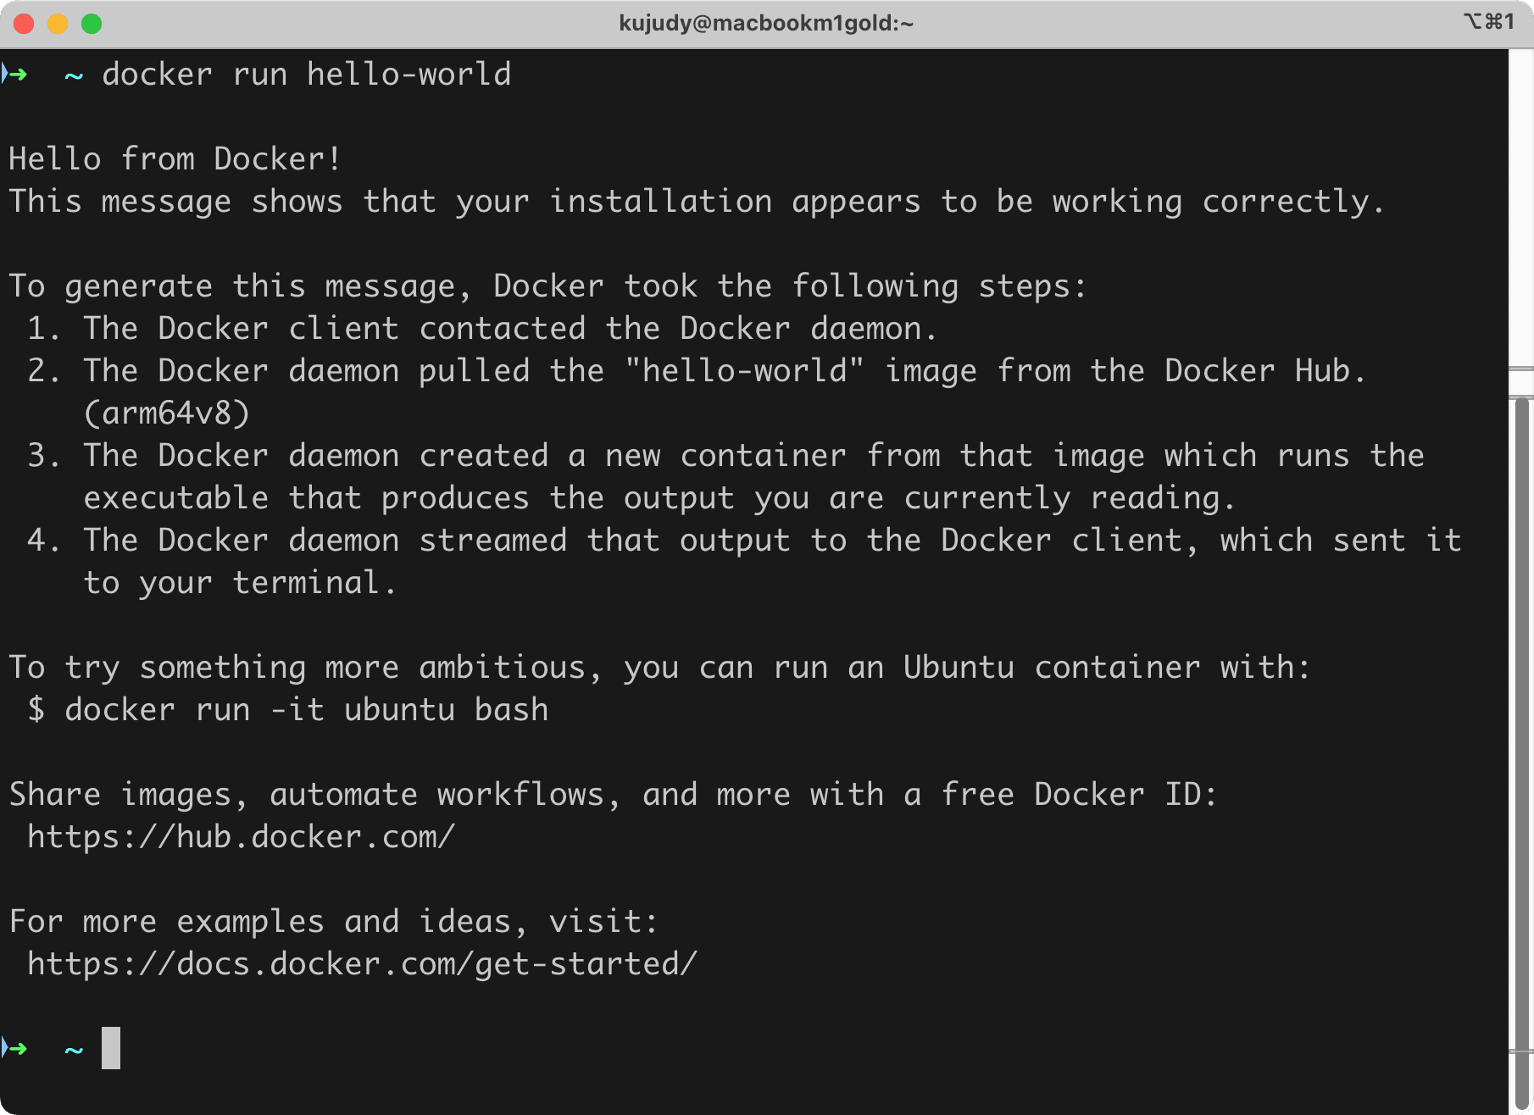Click the "docker run -it ubuntu bash" text
This screenshot has height=1115, width=1534.
click(307, 710)
